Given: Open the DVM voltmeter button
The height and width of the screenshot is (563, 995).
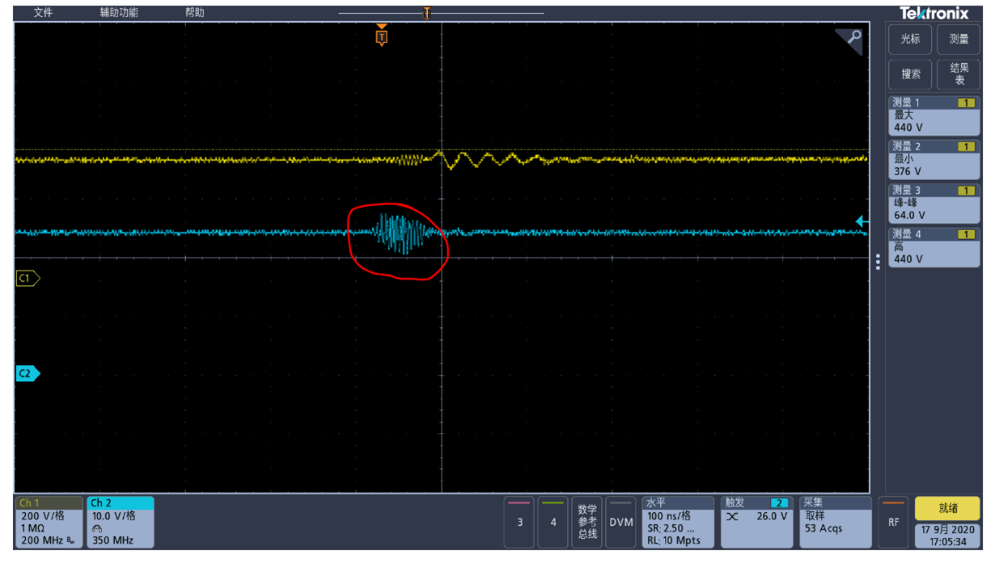Looking at the screenshot, I should point(620,523).
